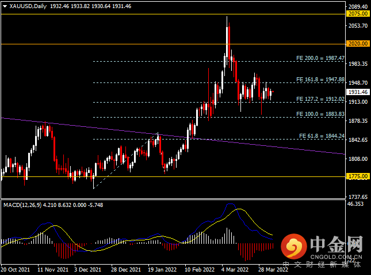The image size is (371, 275).
Task: Click the current price tag 1931.46
Action: click(358, 92)
